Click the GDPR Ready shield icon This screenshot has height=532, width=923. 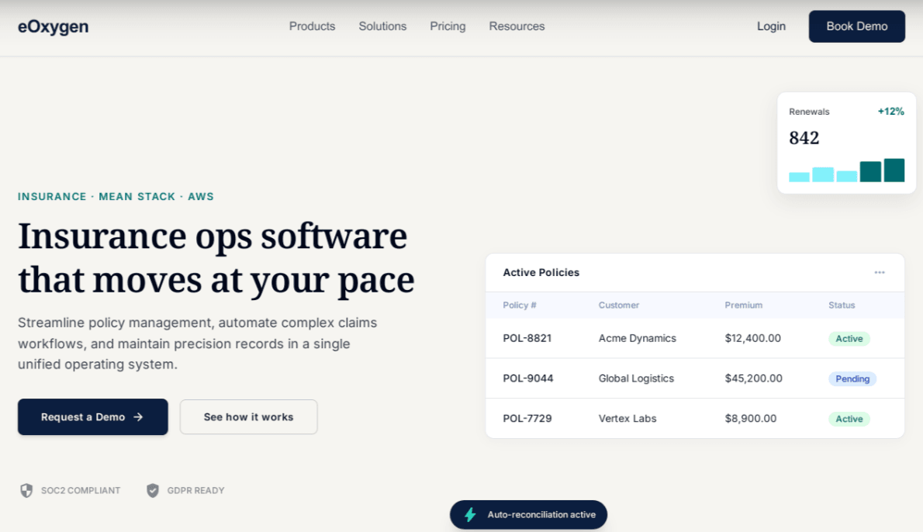(153, 490)
